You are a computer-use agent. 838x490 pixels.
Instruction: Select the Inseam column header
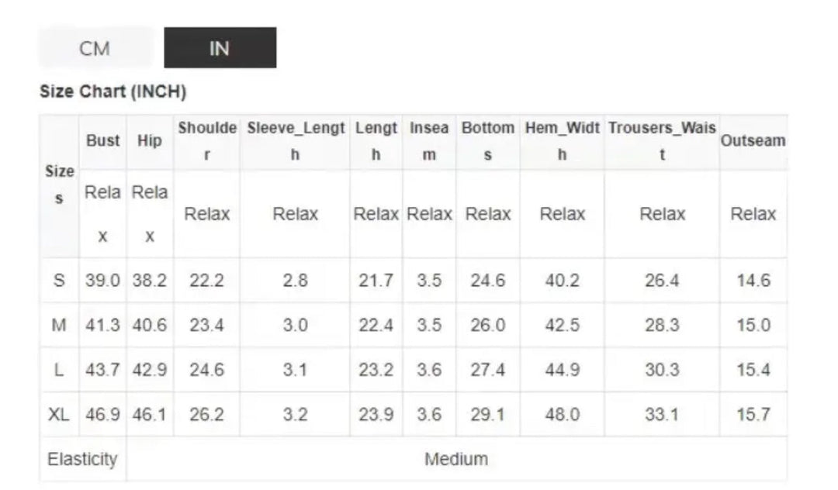(x=429, y=141)
